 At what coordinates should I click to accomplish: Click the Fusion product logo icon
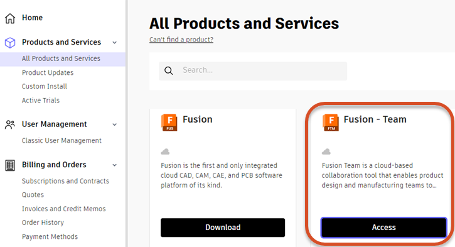169,123
